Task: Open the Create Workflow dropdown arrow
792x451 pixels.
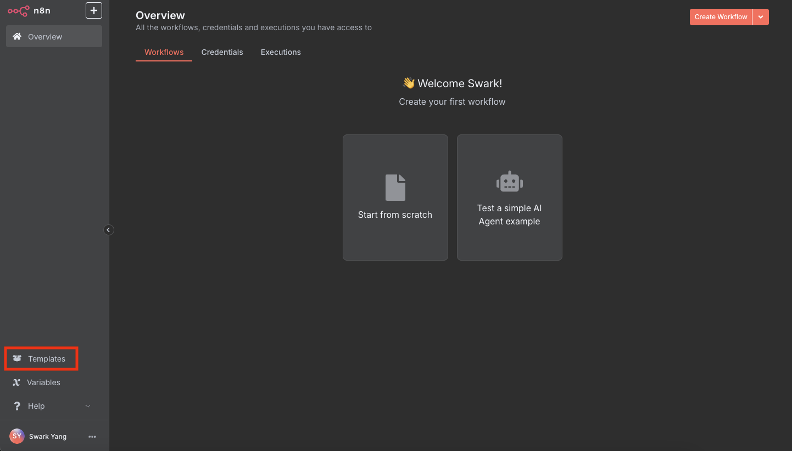Action: 761,17
